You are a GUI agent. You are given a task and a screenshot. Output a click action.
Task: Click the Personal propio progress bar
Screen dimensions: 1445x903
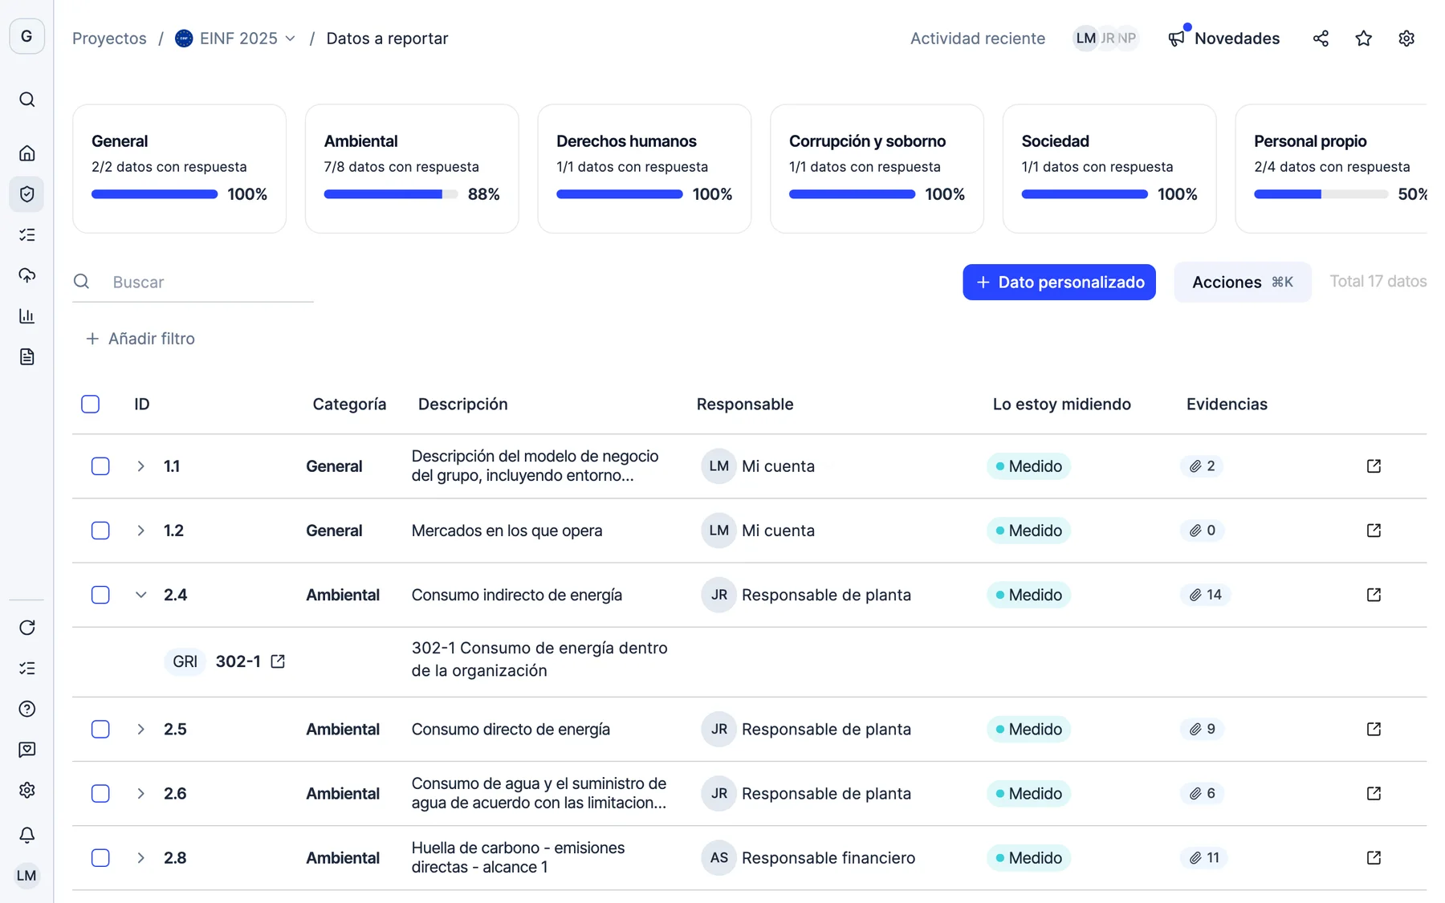pyautogui.click(x=1321, y=194)
